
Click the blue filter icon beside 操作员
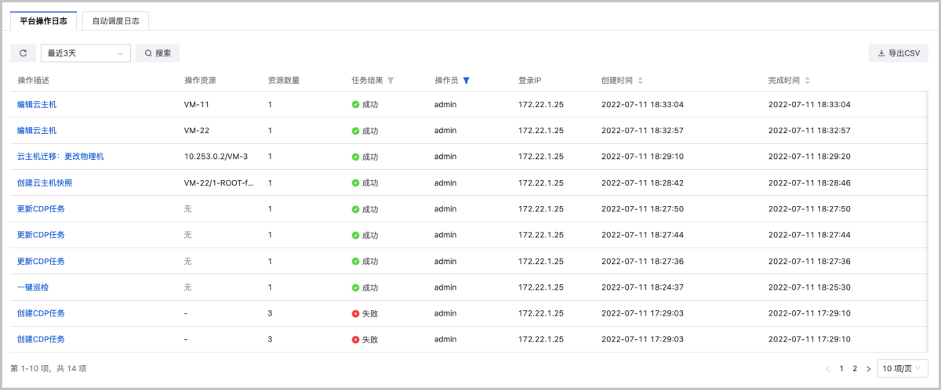(x=467, y=80)
